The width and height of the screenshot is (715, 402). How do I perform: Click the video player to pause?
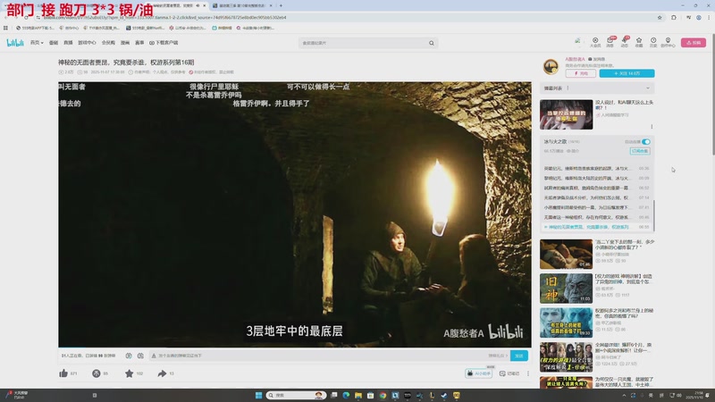(295, 214)
